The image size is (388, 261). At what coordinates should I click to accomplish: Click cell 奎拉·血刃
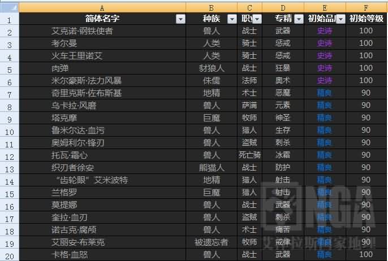102,217
